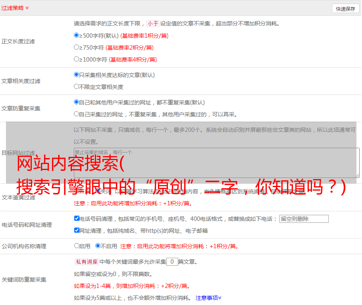Select the ≥500字符(默认) length option
This screenshot has height=305, width=362.
pyautogui.click(x=77, y=35)
